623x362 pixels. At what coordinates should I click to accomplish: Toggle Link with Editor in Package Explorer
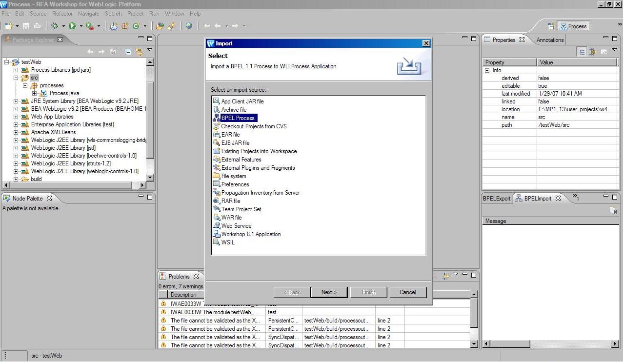point(139,51)
